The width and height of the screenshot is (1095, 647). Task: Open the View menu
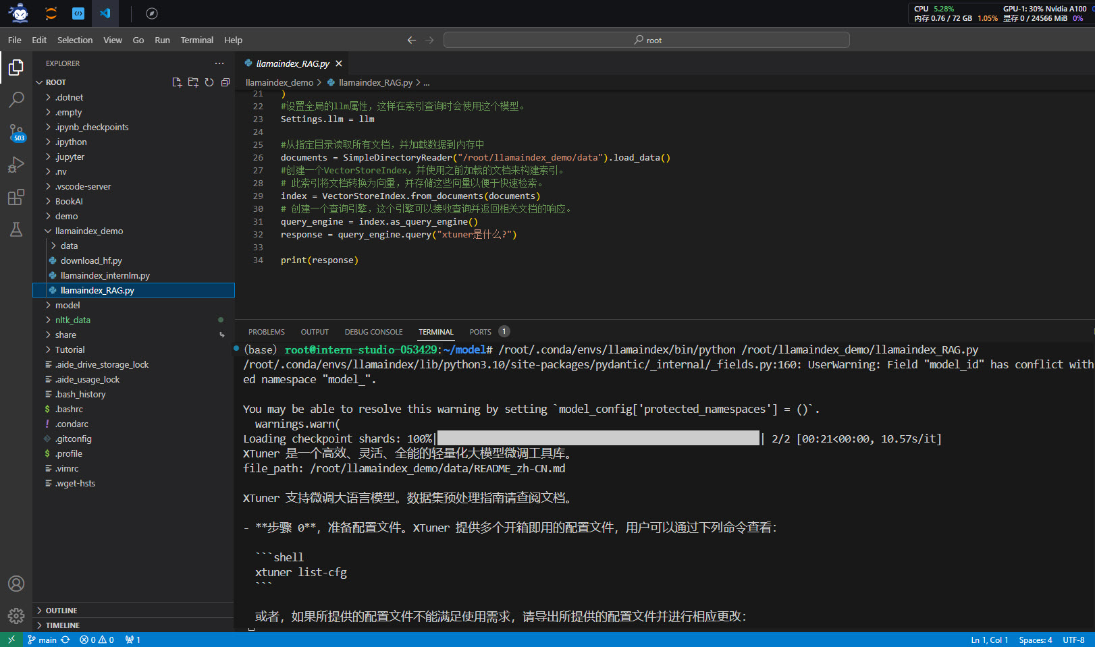[113, 40]
